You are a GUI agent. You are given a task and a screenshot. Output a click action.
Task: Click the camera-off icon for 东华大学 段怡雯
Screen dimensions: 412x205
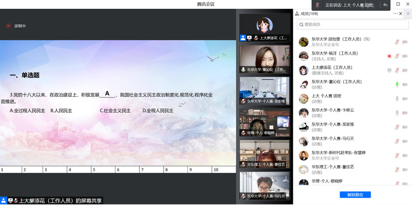(405, 42)
